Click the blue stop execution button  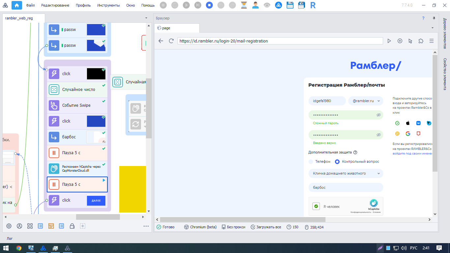(210, 5)
